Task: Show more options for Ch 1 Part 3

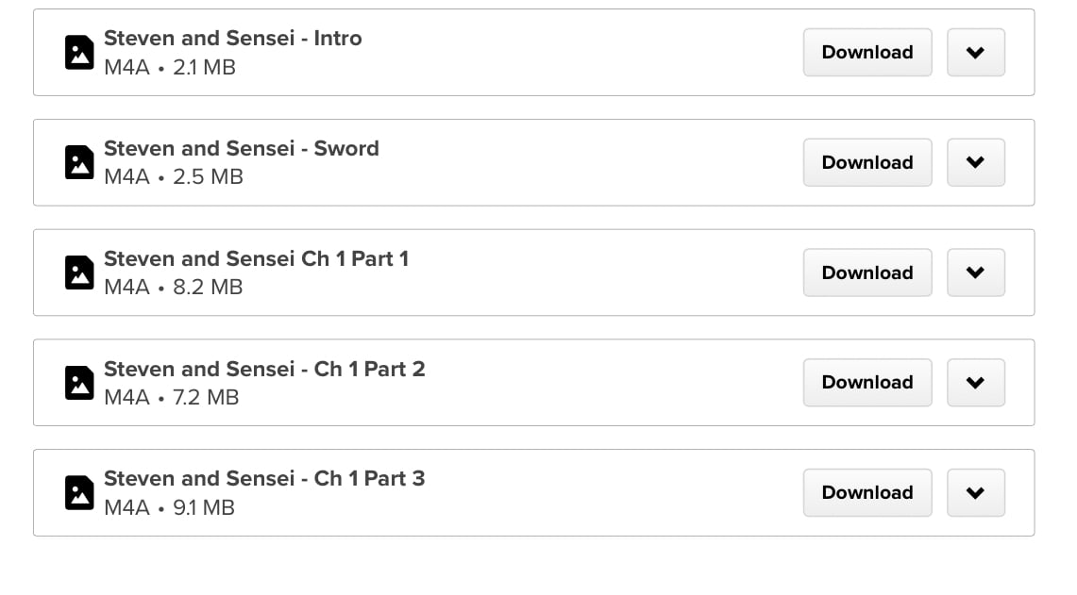Action: 975,492
